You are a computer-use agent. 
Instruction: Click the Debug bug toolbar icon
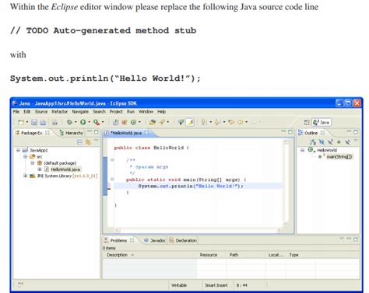(69, 122)
